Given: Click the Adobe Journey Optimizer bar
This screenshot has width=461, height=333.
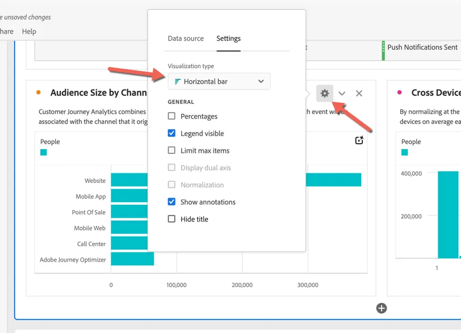Looking at the screenshot, I should (132, 259).
